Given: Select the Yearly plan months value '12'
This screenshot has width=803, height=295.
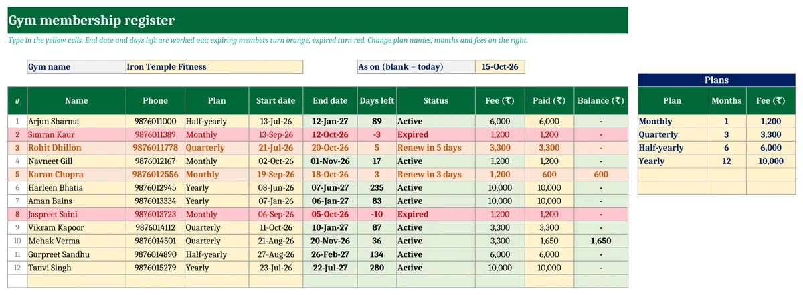Looking at the screenshot, I should point(727,161).
